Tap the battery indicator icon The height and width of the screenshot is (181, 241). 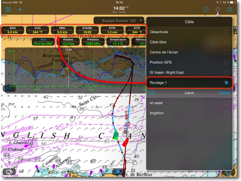tap(233, 2)
